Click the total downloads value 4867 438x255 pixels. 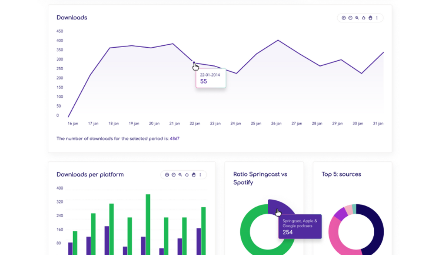pyautogui.click(x=175, y=138)
